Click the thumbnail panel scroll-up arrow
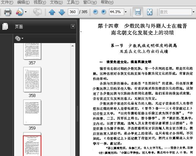 click(72, 46)
